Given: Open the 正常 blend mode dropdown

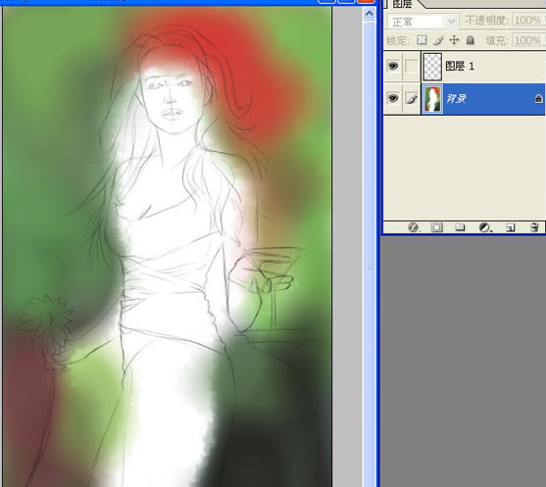Looking at the screenshot, I should pyautogui.click(x=422, y=22).
